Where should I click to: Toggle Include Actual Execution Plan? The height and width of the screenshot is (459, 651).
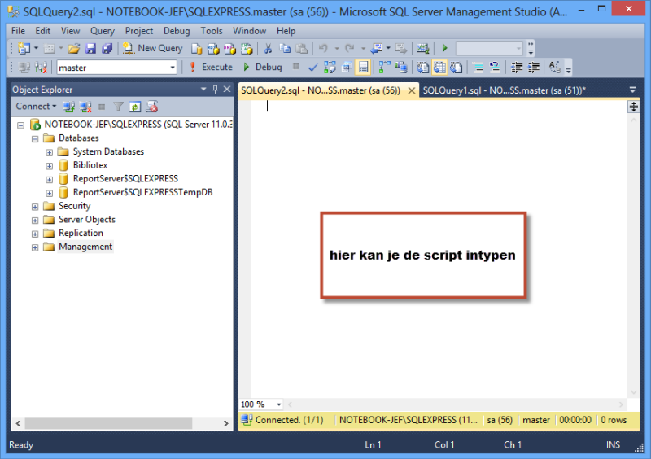[384, 68]
